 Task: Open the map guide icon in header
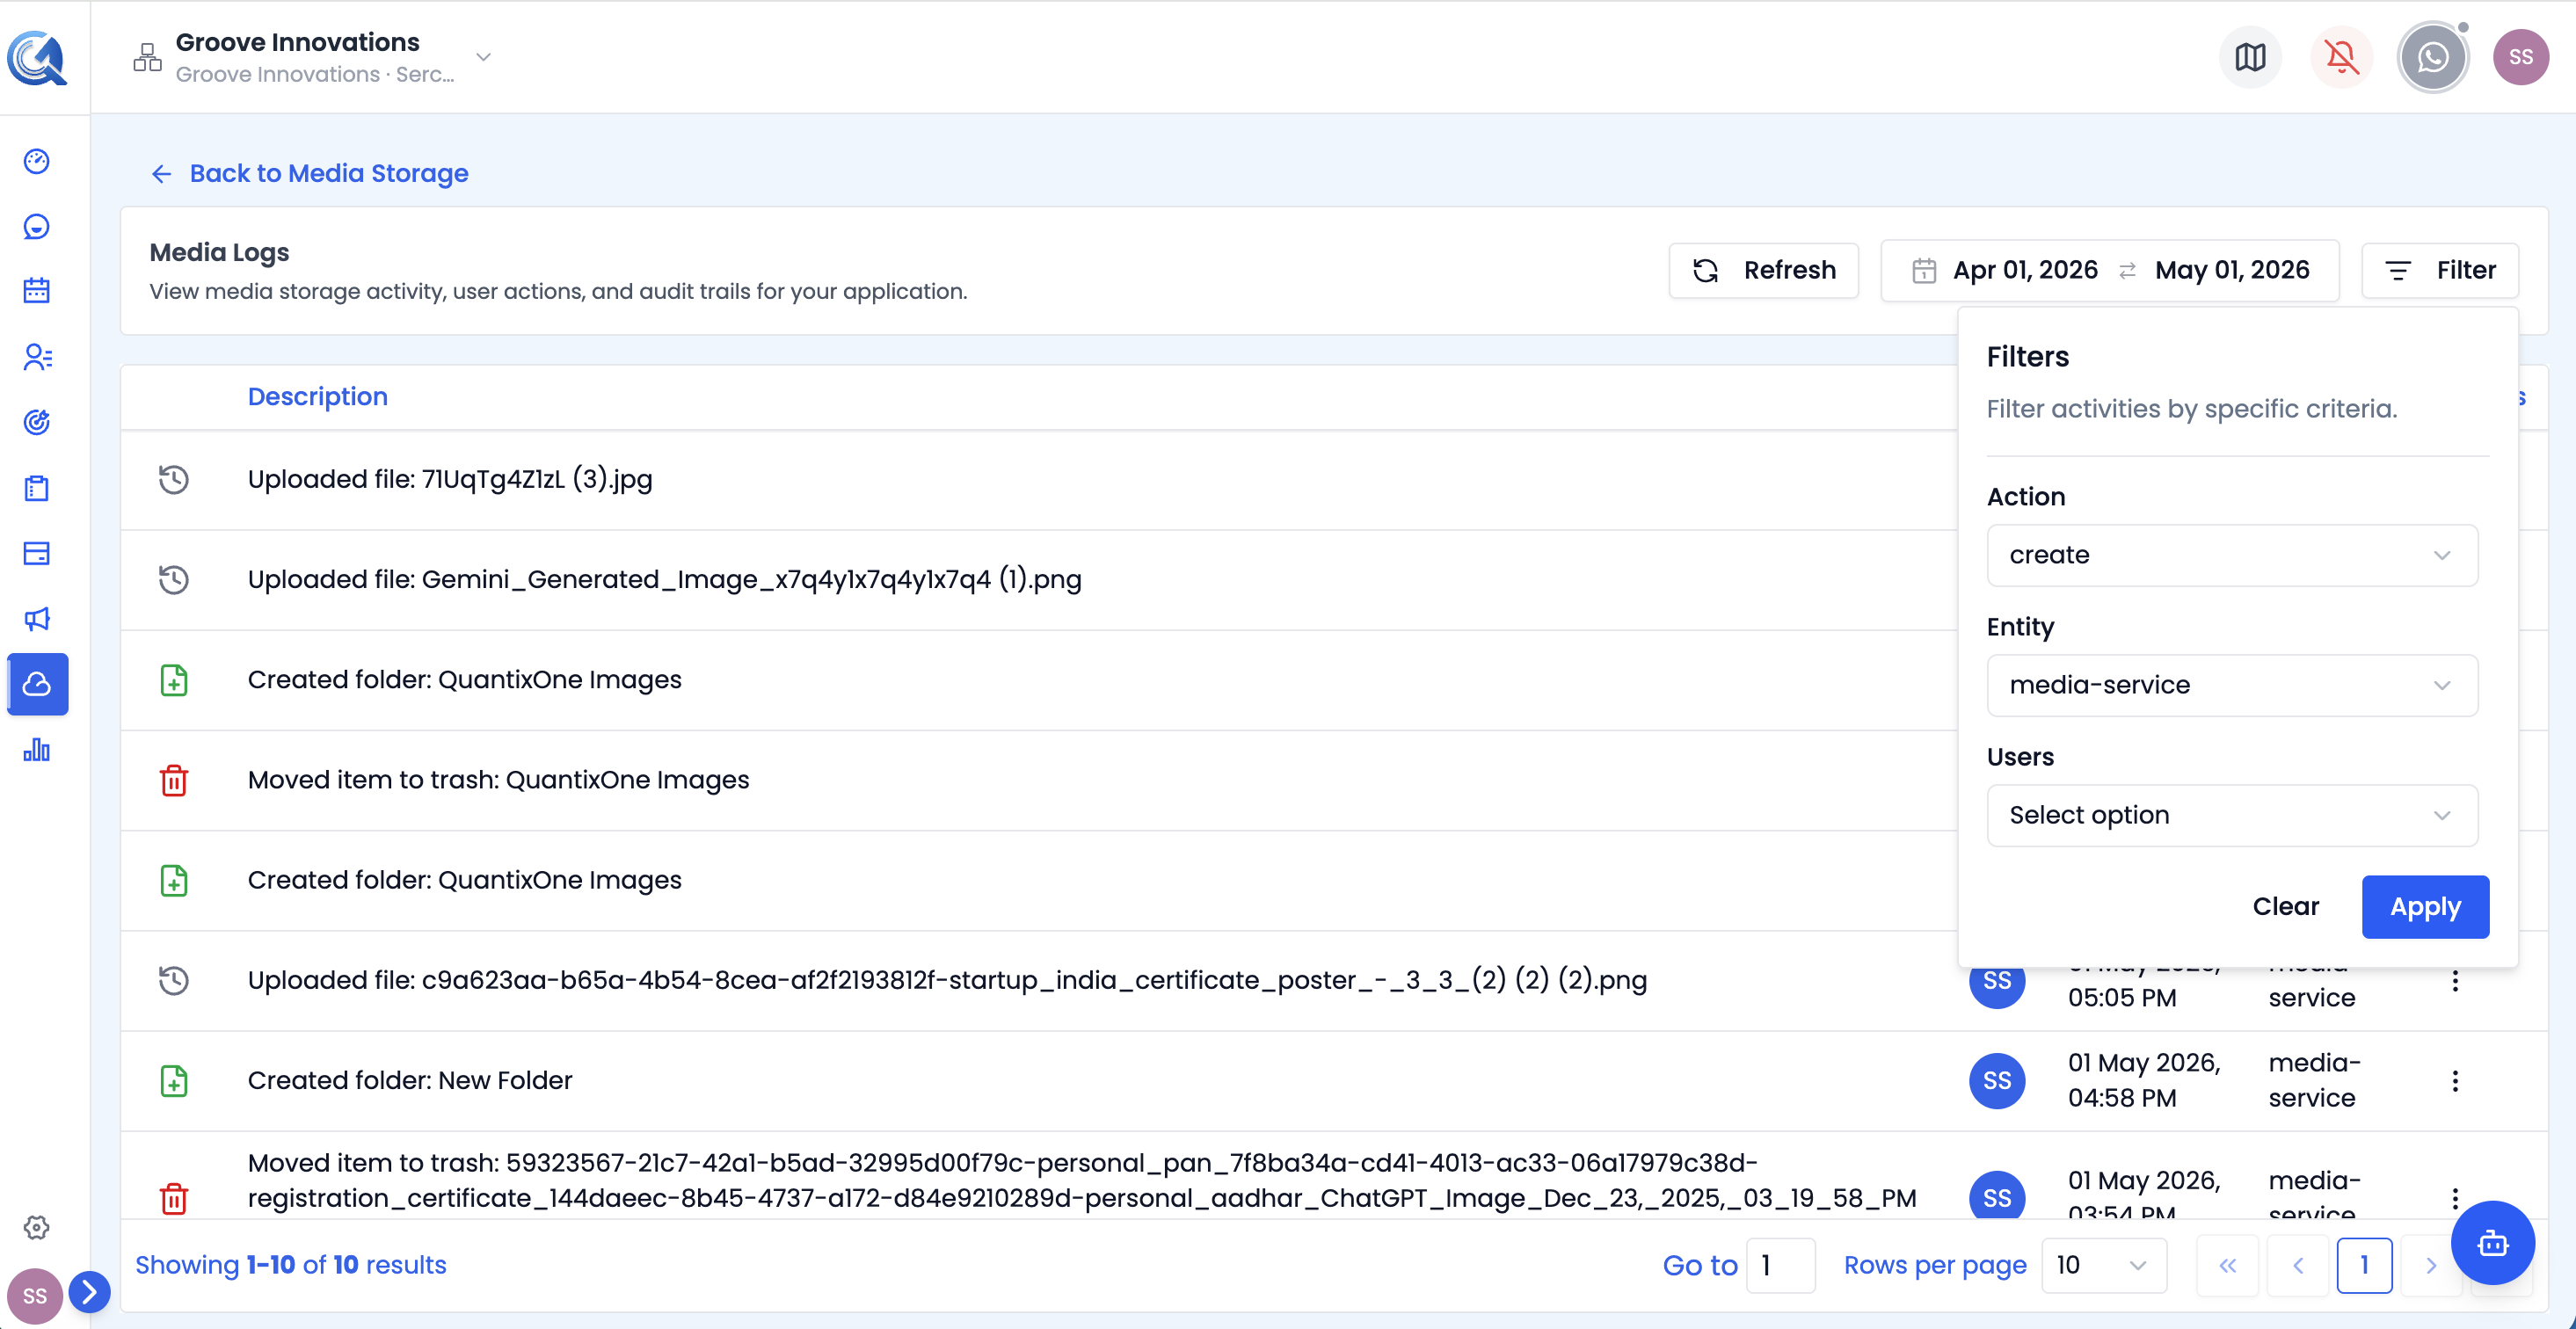[x=2250, y=57]
